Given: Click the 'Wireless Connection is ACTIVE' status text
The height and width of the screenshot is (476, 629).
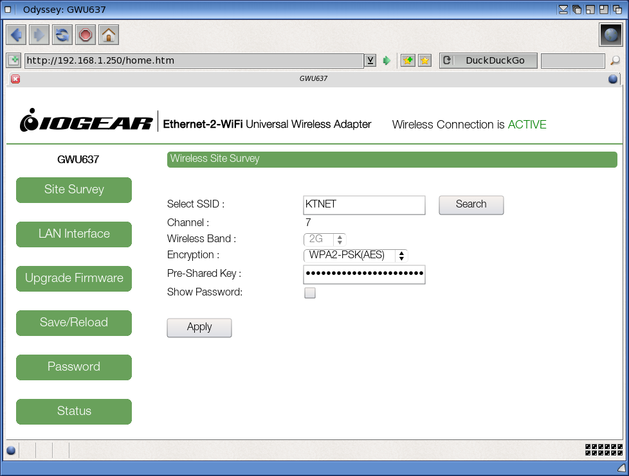Looking at the screenshot, I should pos(469,125).
